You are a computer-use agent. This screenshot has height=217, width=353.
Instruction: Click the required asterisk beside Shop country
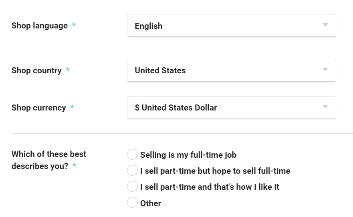pyautogui.click(x=68, y=70)
